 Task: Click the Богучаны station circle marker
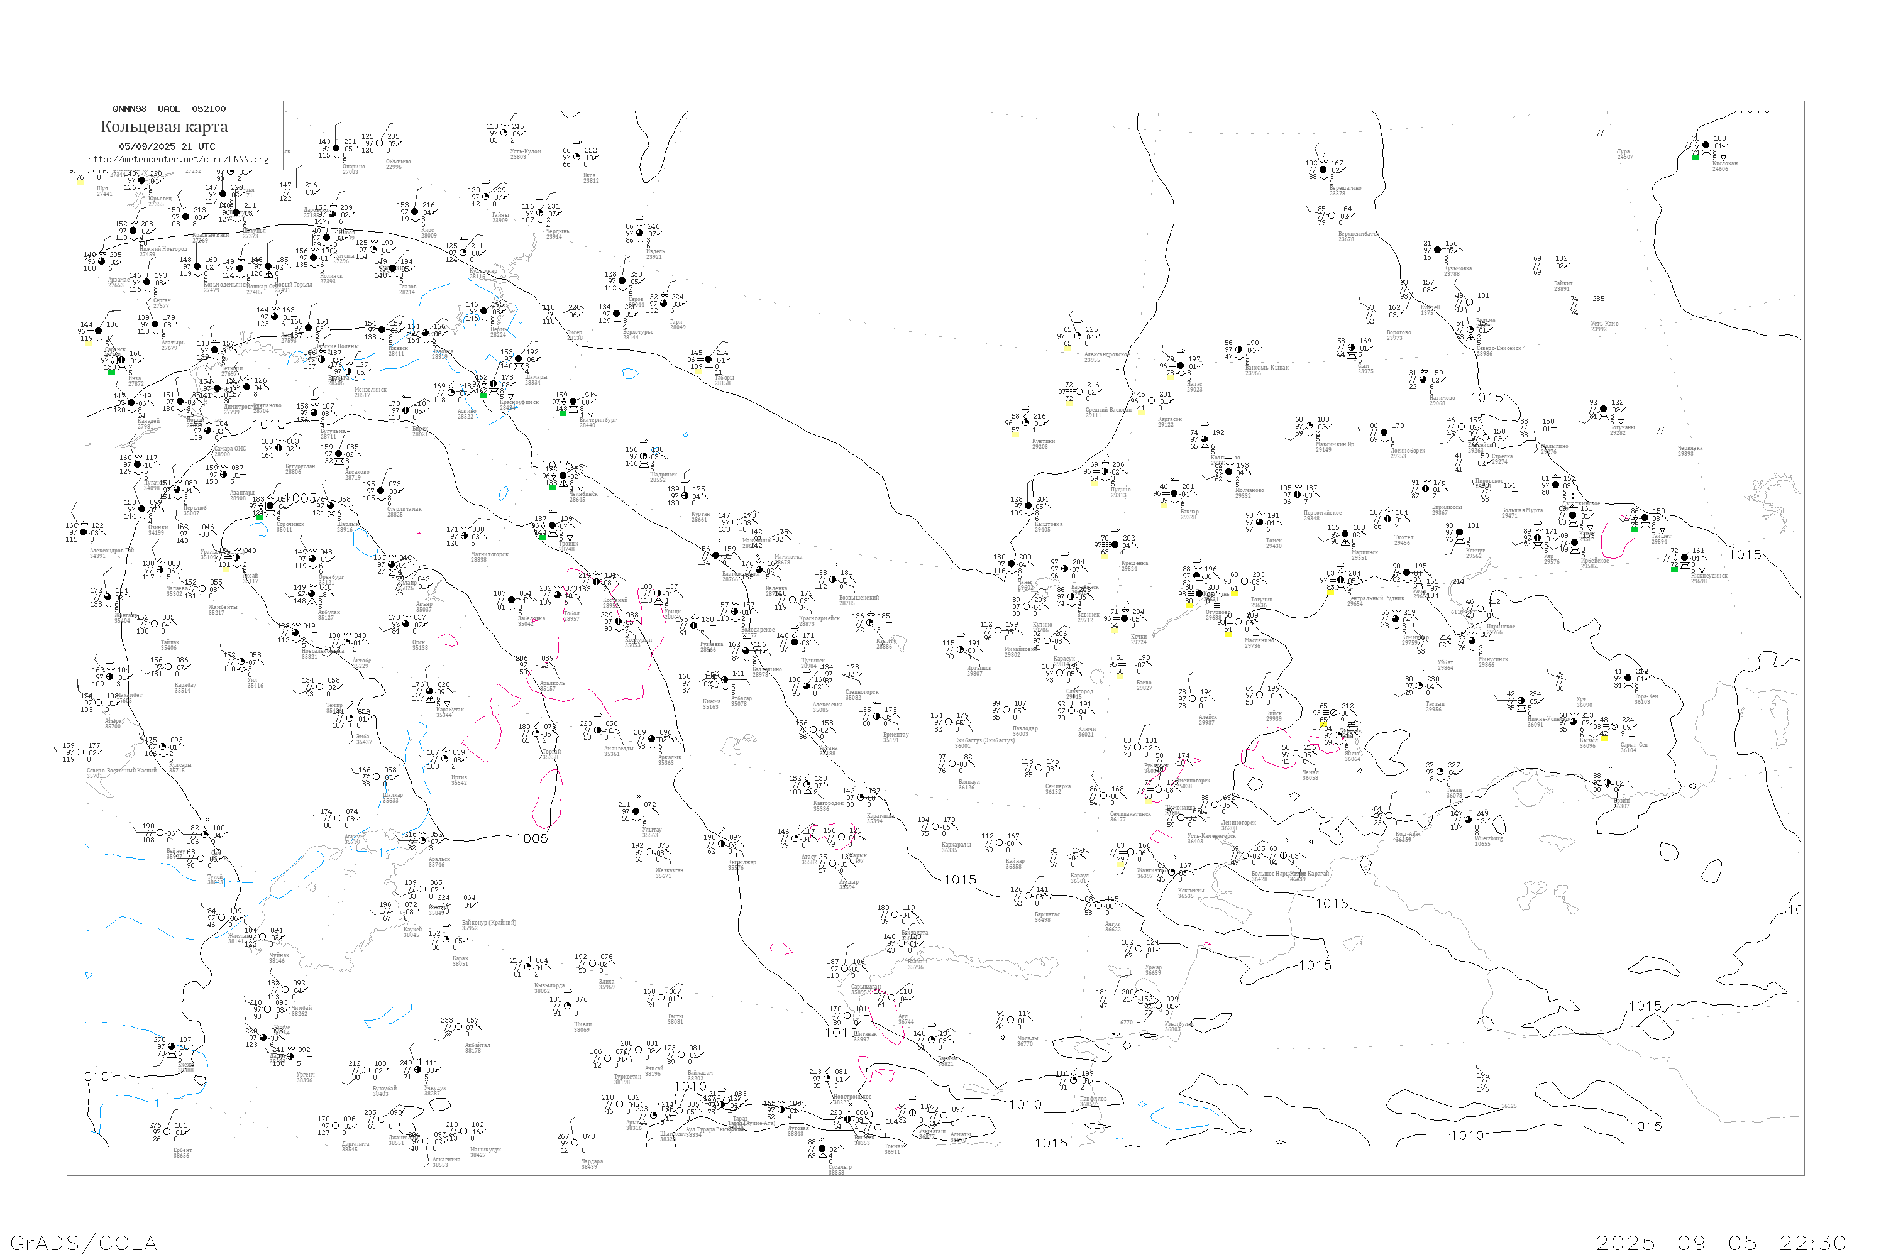tap(1604, 410)
